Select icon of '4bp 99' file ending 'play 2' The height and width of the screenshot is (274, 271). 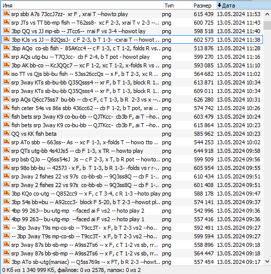(x=7, y=211)
